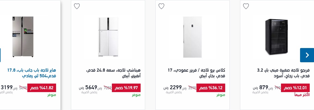Open the Frego 3.2 ft mini bar title link
Screen dimensions: 314x110
[x=283, y=73]
